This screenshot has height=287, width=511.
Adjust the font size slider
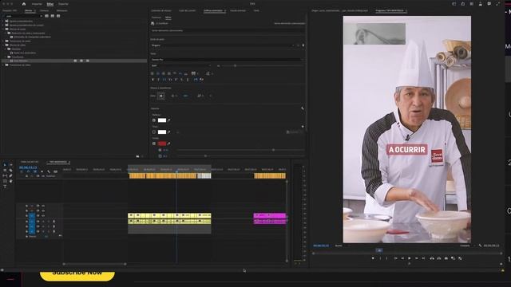235,65
